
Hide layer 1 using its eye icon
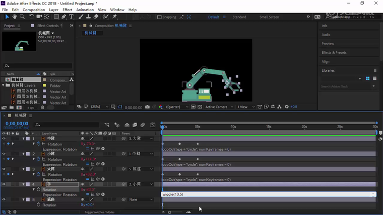(x=4, y=138)
